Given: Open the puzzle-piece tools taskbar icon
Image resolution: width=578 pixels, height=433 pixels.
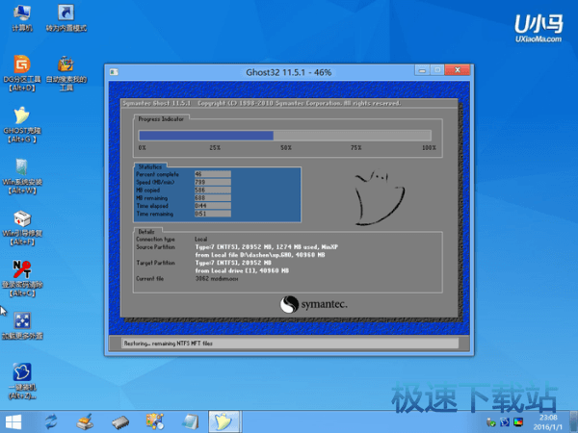Looking at the screenshot, I should click(x=155, y=422).
